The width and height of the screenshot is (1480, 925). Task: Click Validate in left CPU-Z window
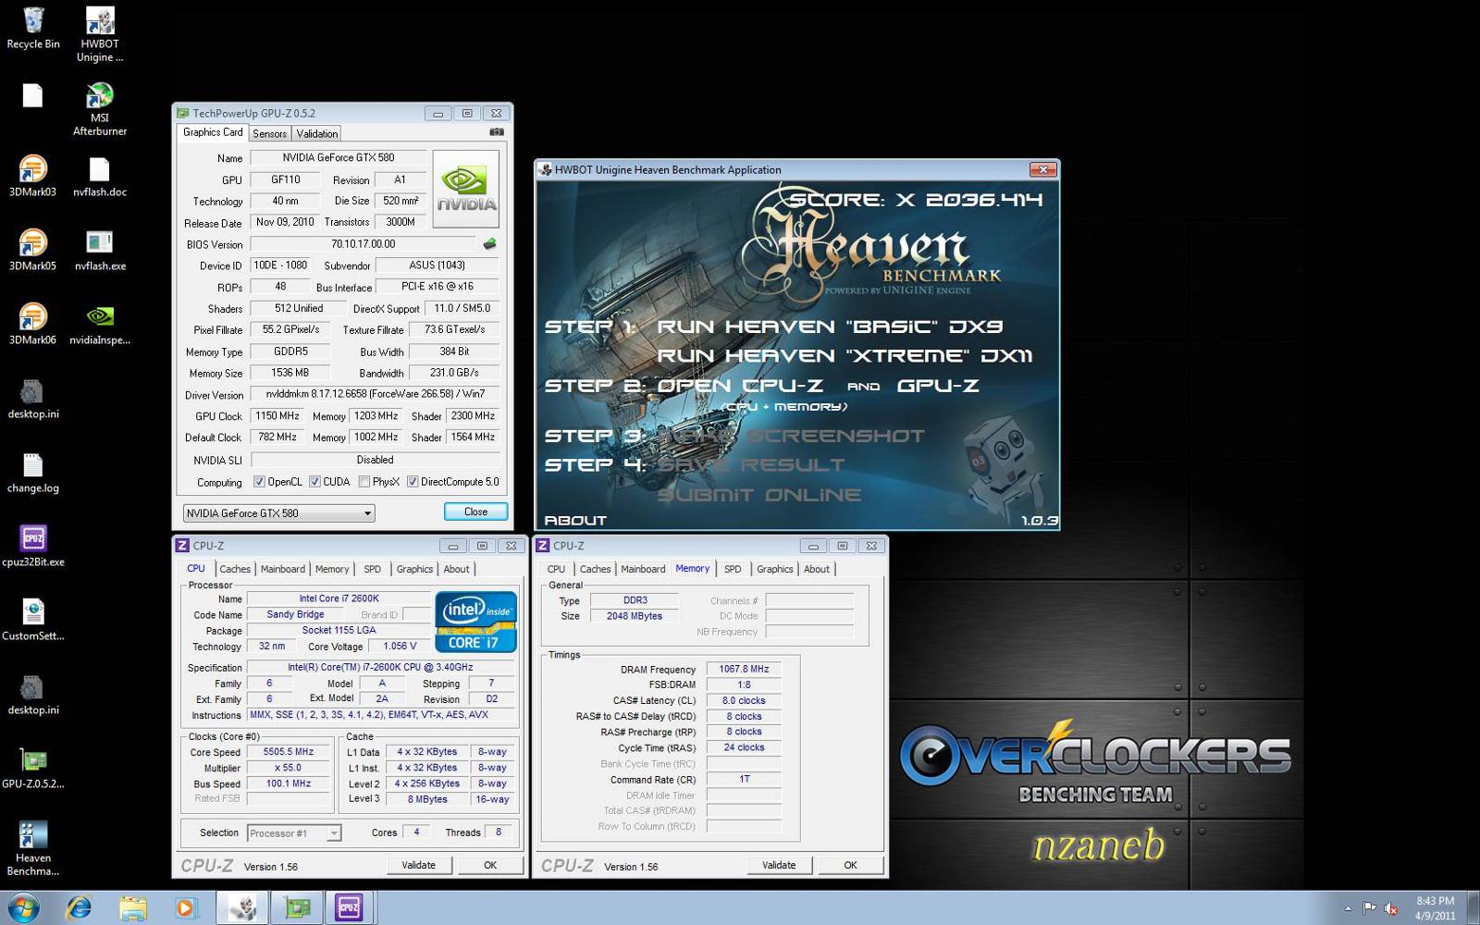coord(418,865)
